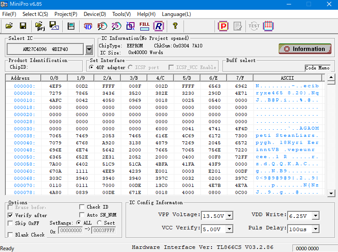Open the Device(D) menu
Screen dimensions: 338x252
[95, 14]
